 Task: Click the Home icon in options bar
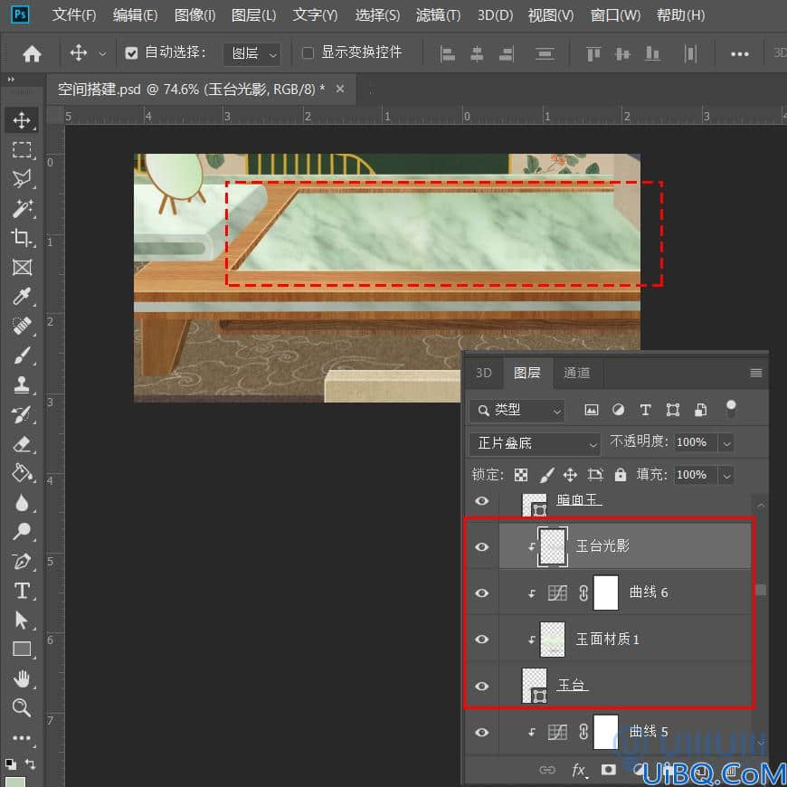tap(32, 53)
